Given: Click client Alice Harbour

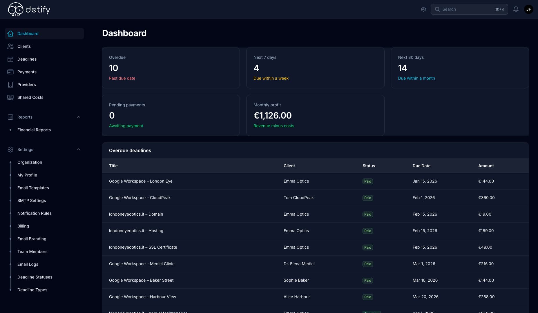Looking at the screenshot, I should 297,297.
